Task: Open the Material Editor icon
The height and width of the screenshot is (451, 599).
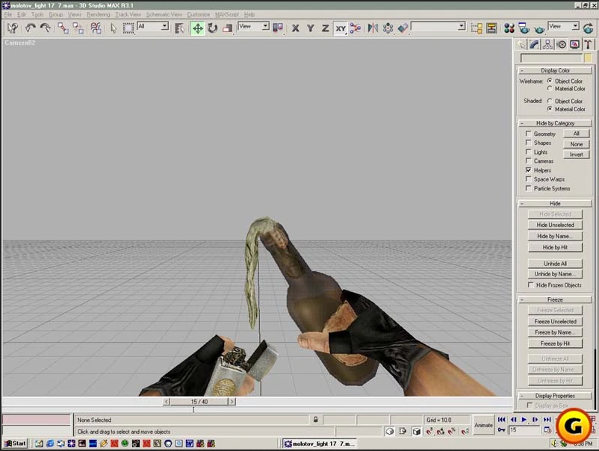Action: pos(509,28)
